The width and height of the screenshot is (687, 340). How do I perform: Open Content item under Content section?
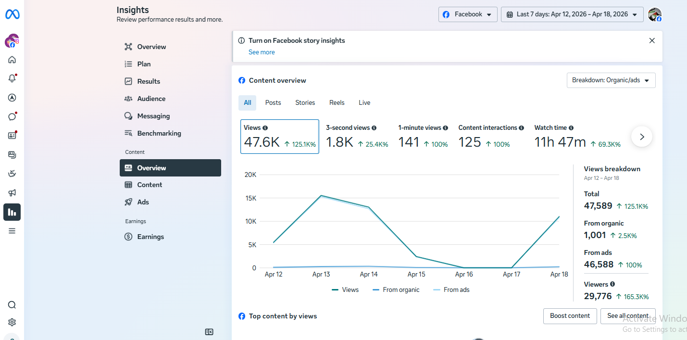(170, 185)
